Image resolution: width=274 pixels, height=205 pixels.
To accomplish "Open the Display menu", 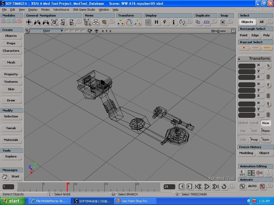I will (x=33, y=10).
